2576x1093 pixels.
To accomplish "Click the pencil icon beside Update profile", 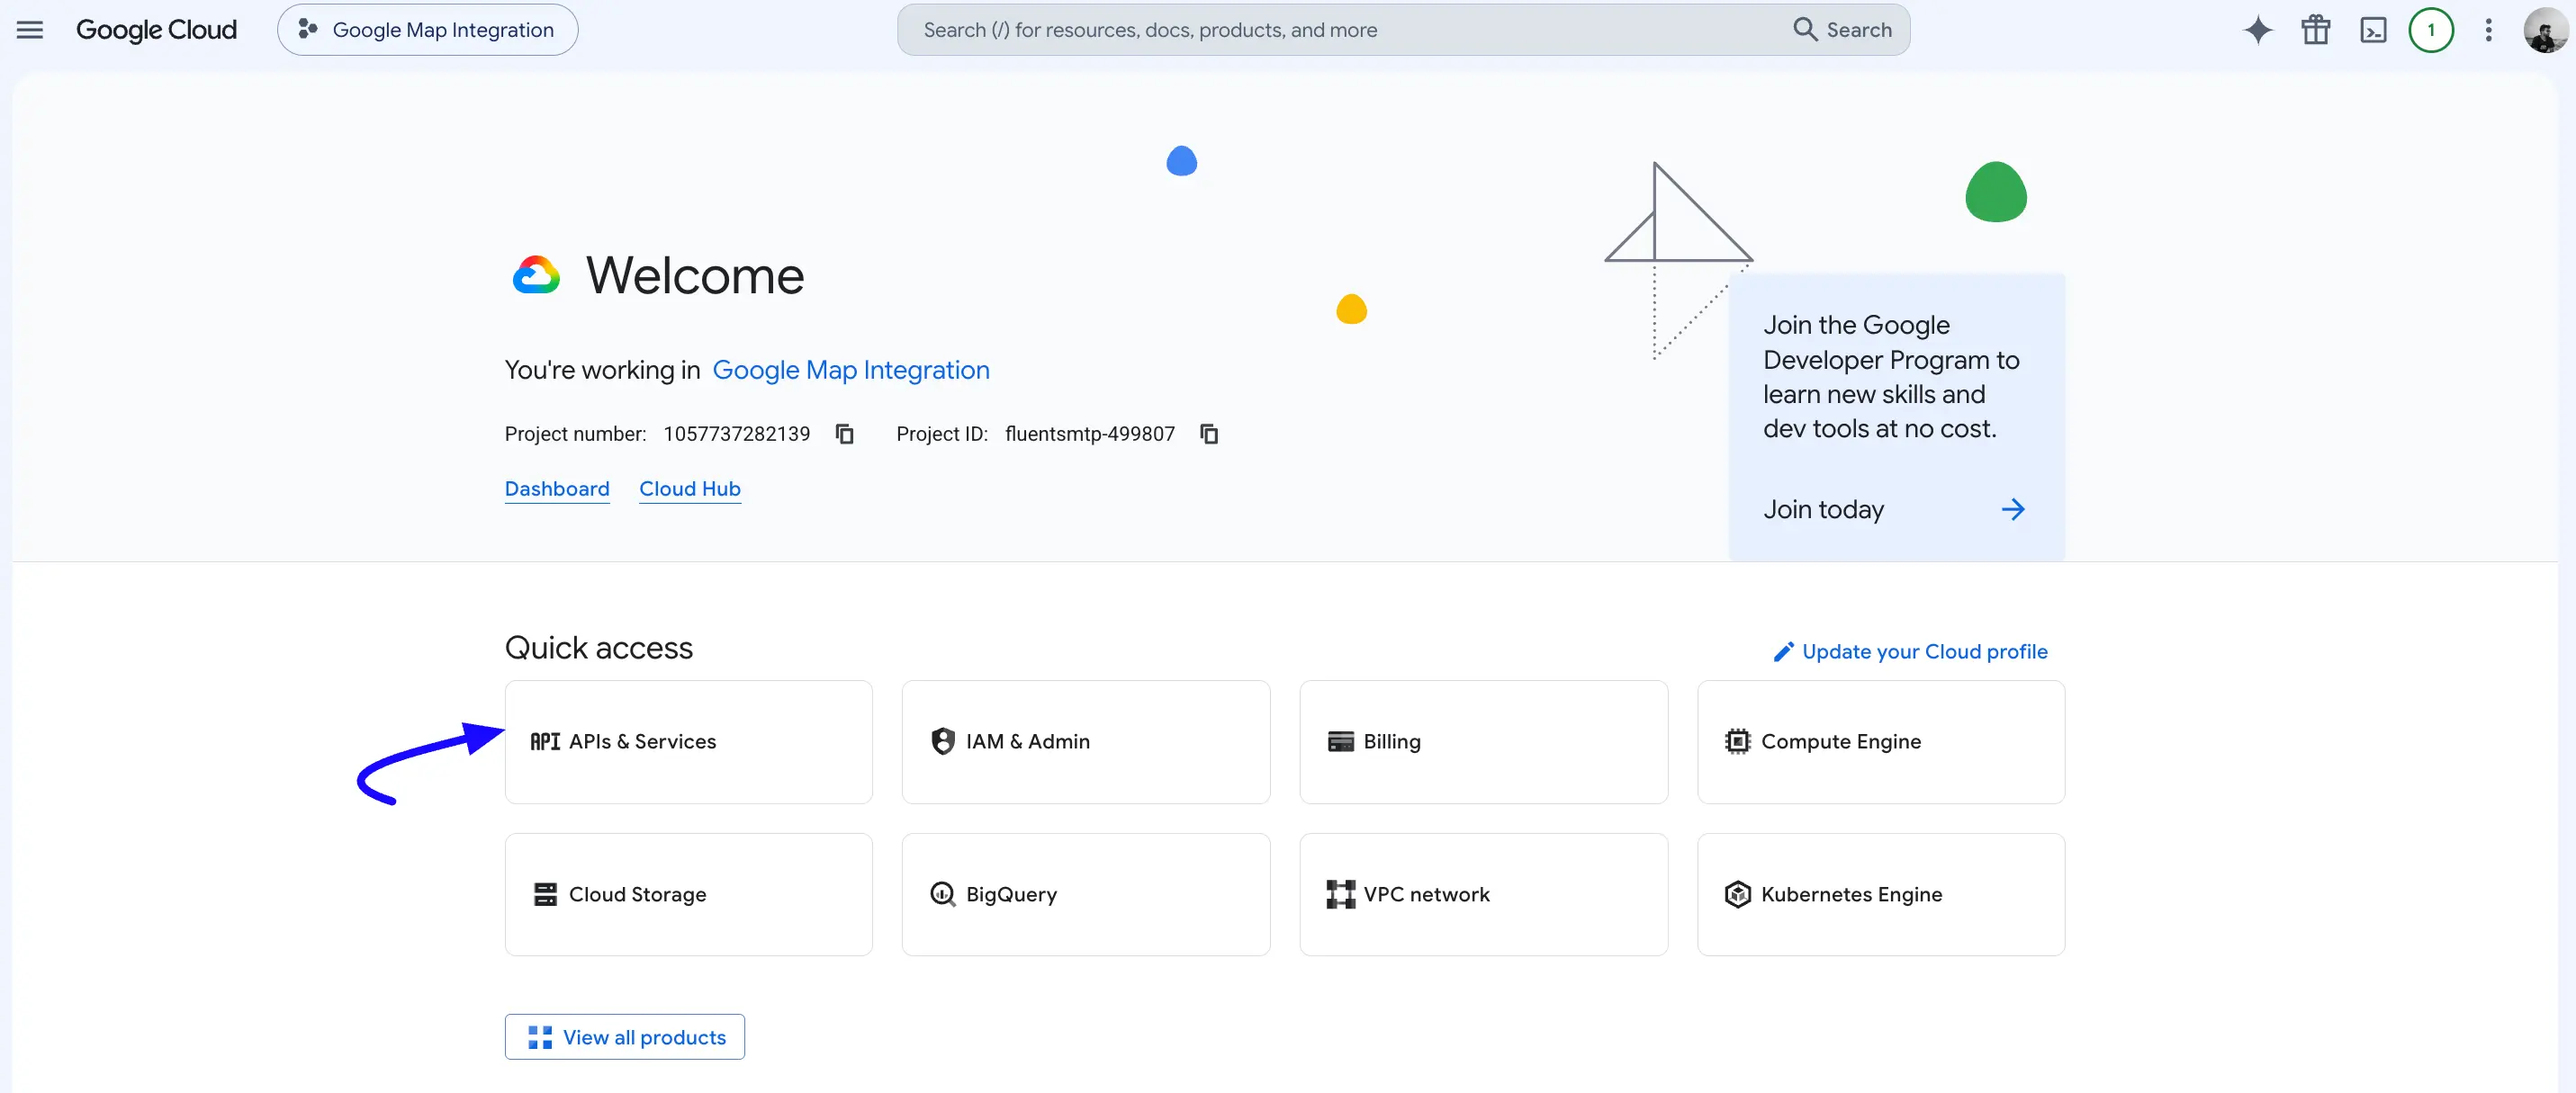I will [x=1783, y=652].
